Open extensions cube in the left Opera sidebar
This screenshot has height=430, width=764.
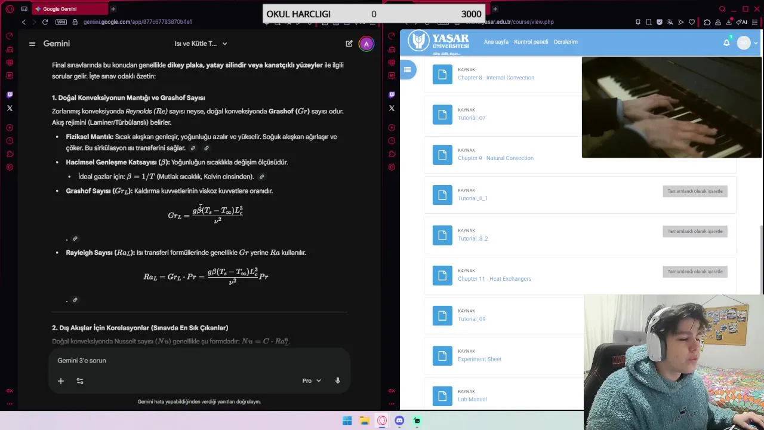(x=10, y=154)
